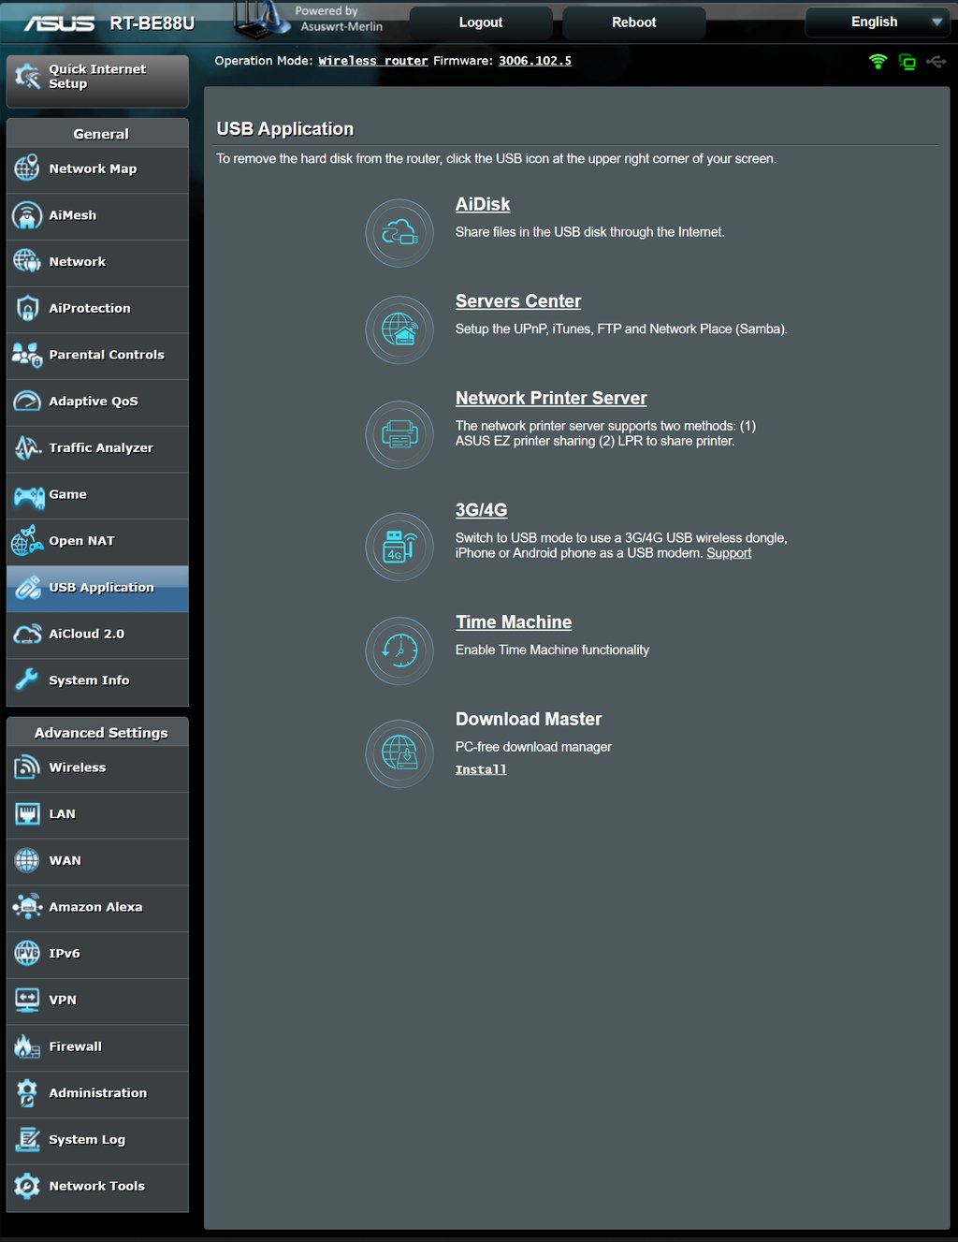This screenshot has width=958, height=1242.
Task: Click the WiFi status icon in header
Action: click(878, 62)
